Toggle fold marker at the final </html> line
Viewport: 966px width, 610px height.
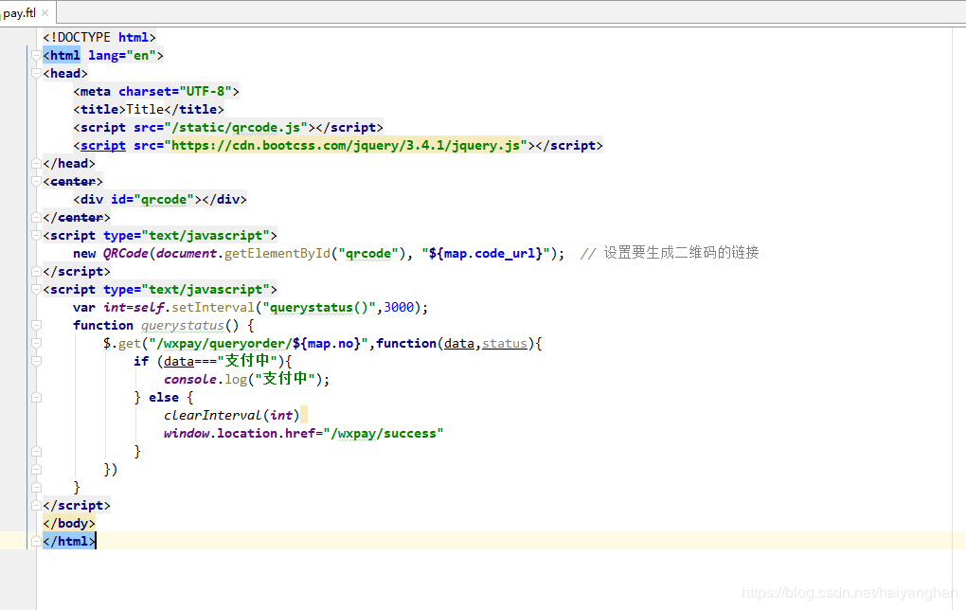[x=36, y=541]
